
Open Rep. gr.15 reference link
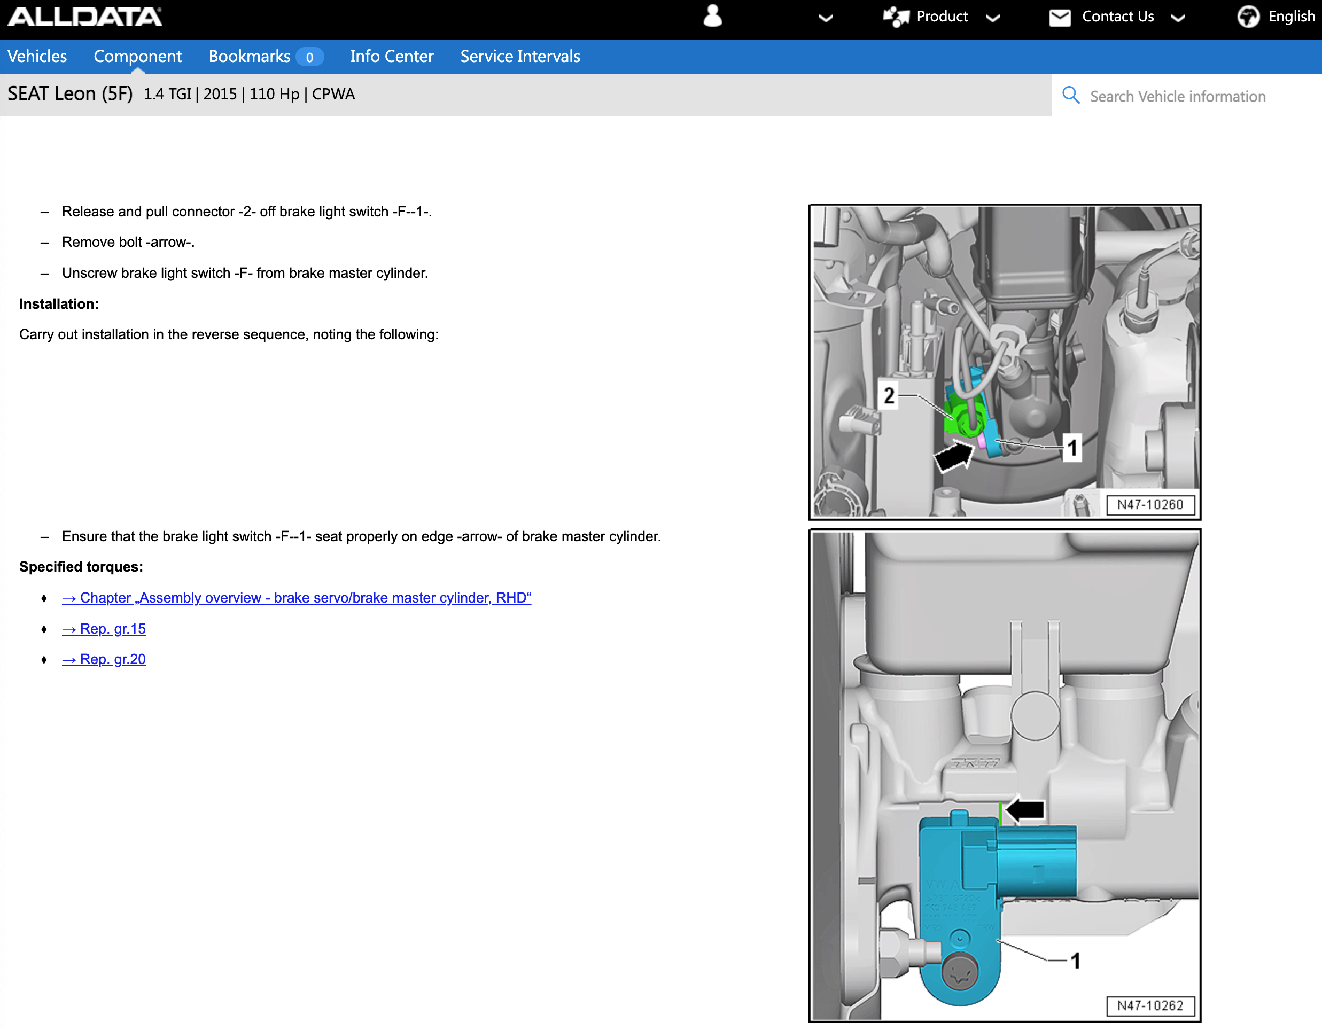click(x=104, y=628)
